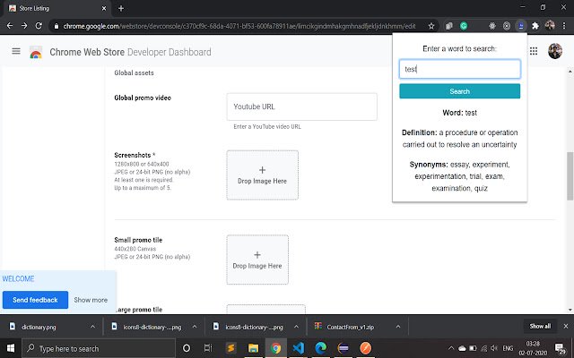The image size is (574, 358).
Task: Click the Show more link
Action: (91, 300)
